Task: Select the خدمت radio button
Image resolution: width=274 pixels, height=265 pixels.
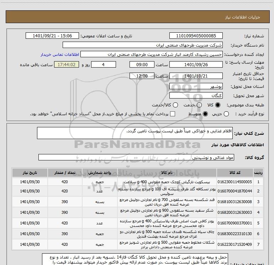Action: (199, 105)
